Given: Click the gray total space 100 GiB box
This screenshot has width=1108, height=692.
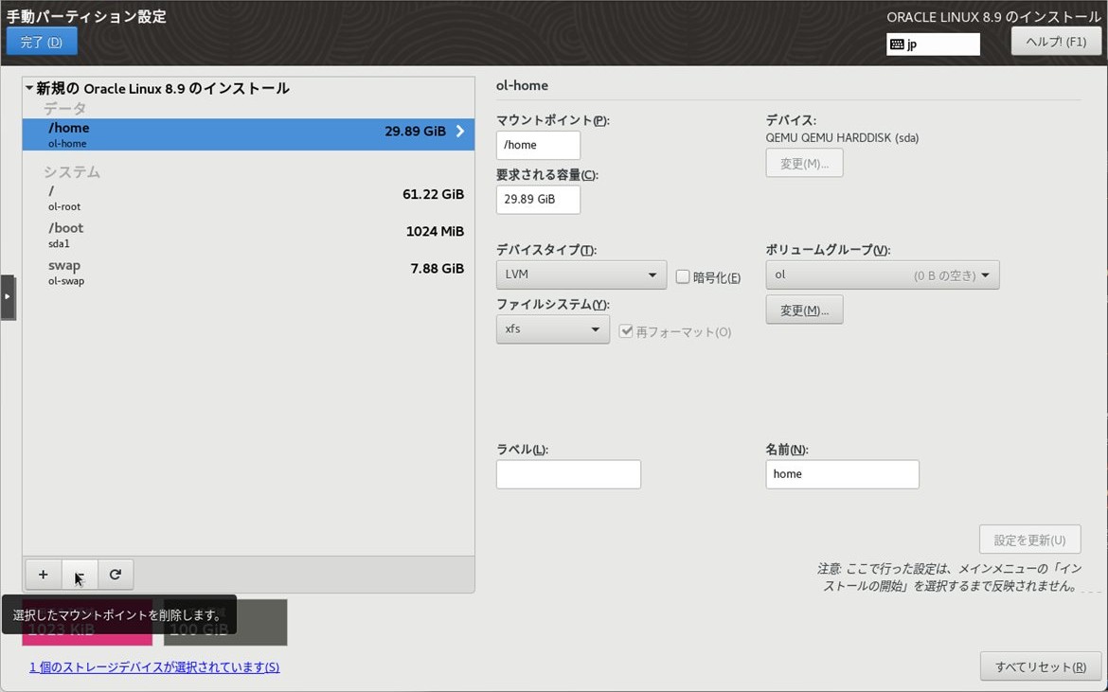Looking at the screenshot, I should tap(225, 622).
